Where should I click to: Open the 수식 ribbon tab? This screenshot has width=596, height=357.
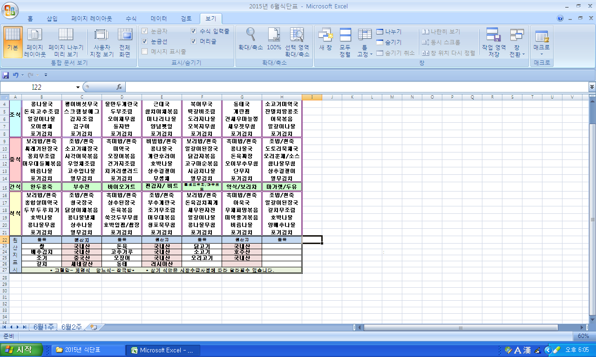pyautogui.click(x=131, y=19)
